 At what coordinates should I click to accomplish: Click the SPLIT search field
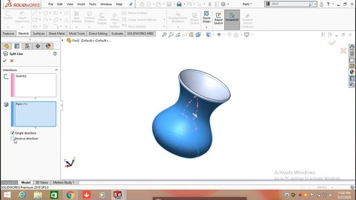click(289, 4)
